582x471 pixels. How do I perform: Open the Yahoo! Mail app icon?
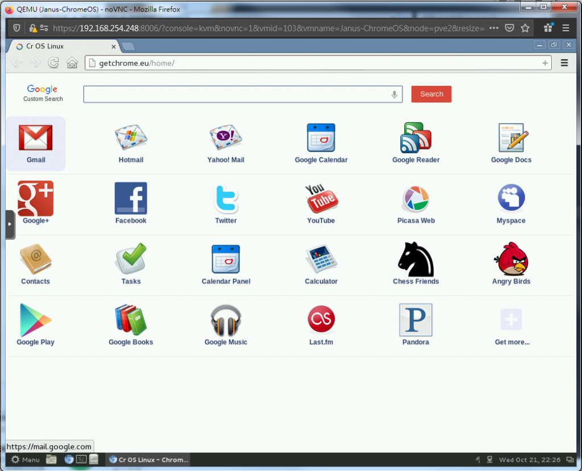(x=226, y=137)
